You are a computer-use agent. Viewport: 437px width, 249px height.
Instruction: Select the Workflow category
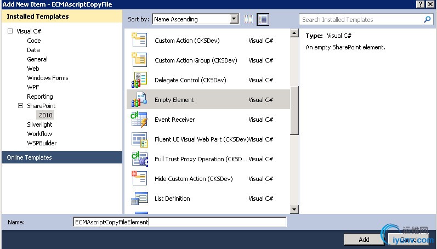pos(39,134)
